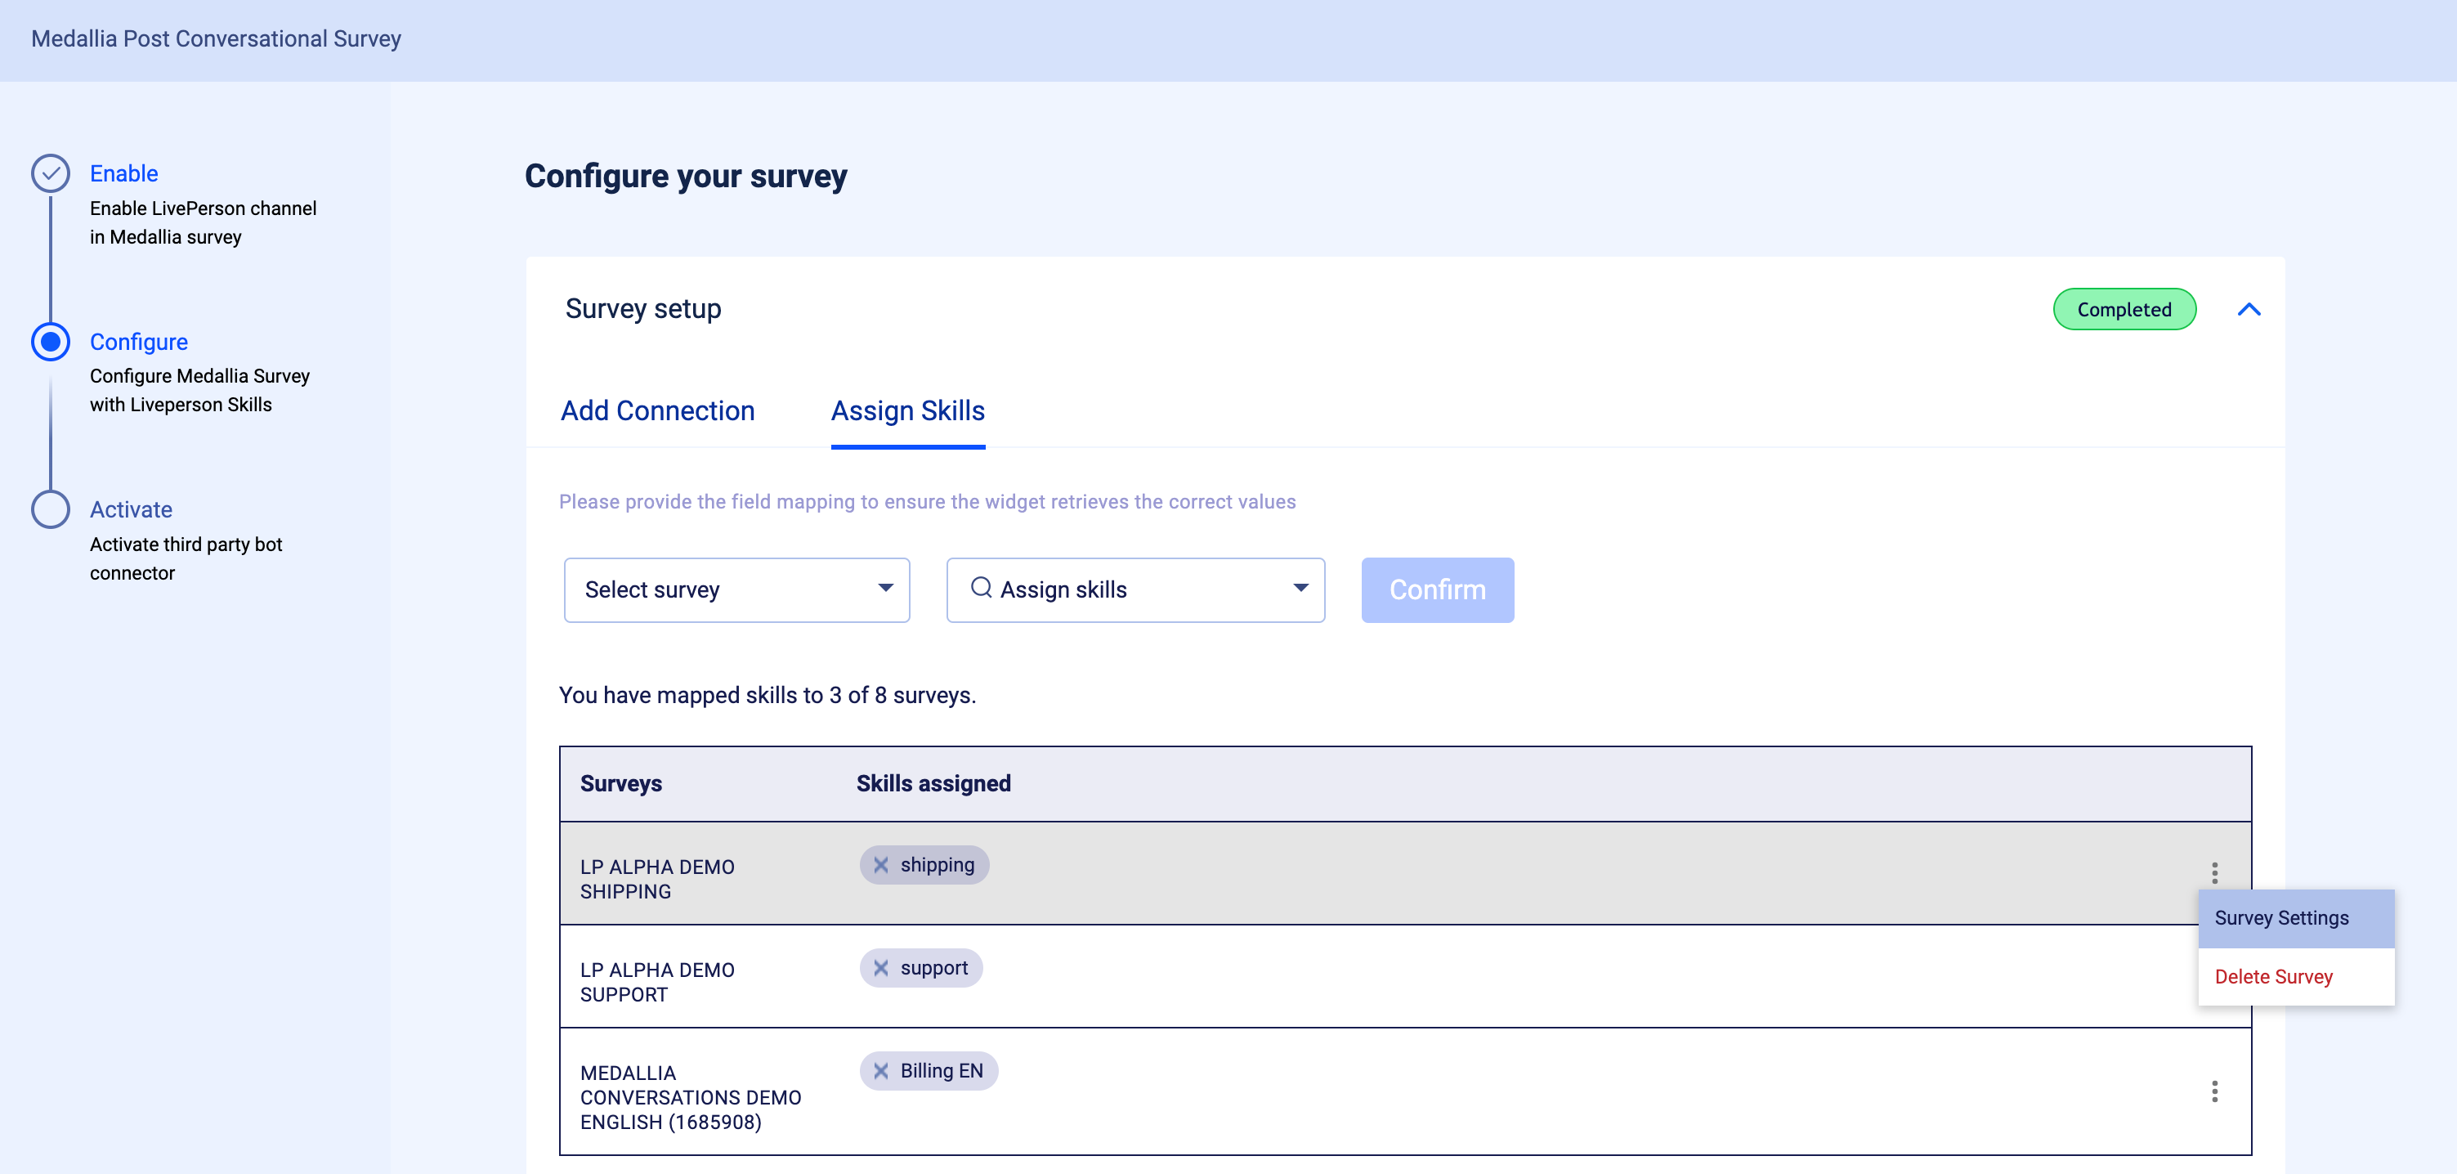Click the mapped skills 3 of 8 surveys text
The width and height of the screenshot is (2457, 1174).
(767, 695)
